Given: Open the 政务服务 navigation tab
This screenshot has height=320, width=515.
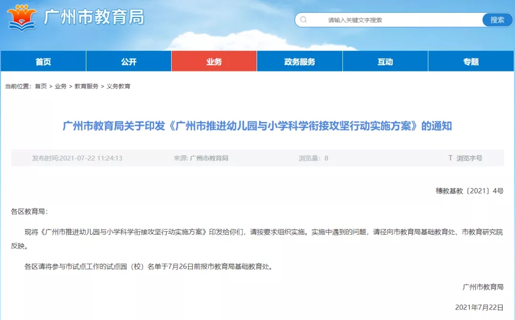Looking at the screenshot, I should pos(299,61).
